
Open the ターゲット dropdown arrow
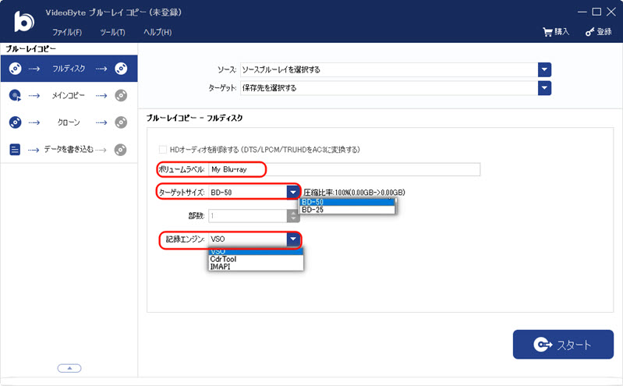544,88
